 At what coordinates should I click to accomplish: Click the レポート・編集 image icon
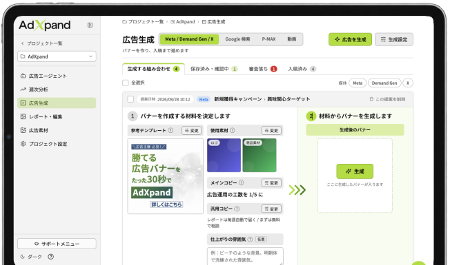click(23, 116)
